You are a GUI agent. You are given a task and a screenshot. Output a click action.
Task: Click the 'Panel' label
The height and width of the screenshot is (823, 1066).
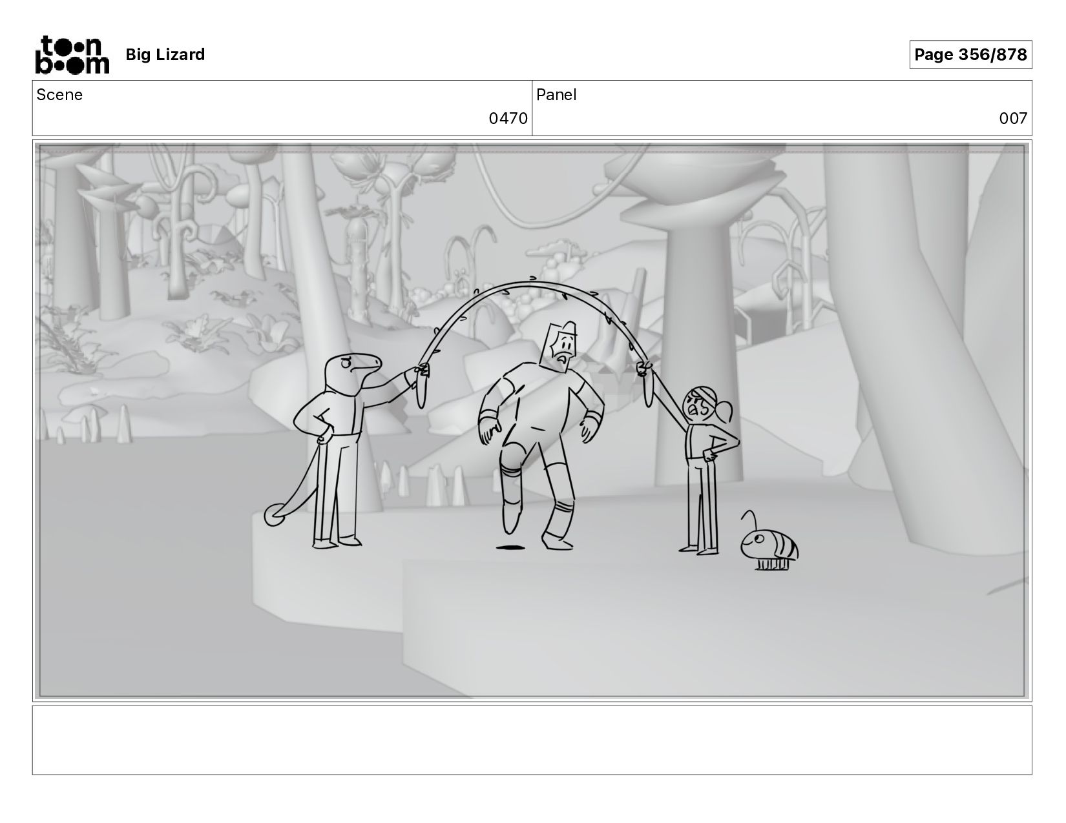(556, 95)
